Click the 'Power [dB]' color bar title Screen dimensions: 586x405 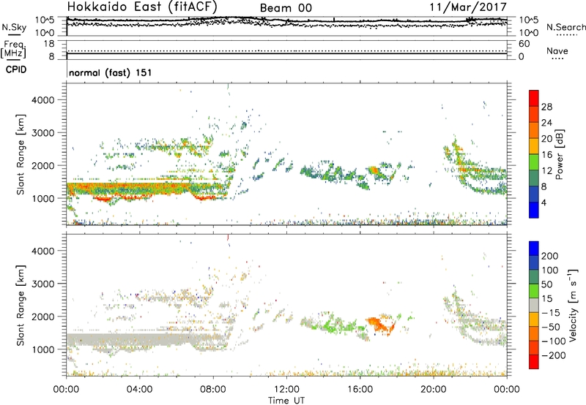(560, 154)
